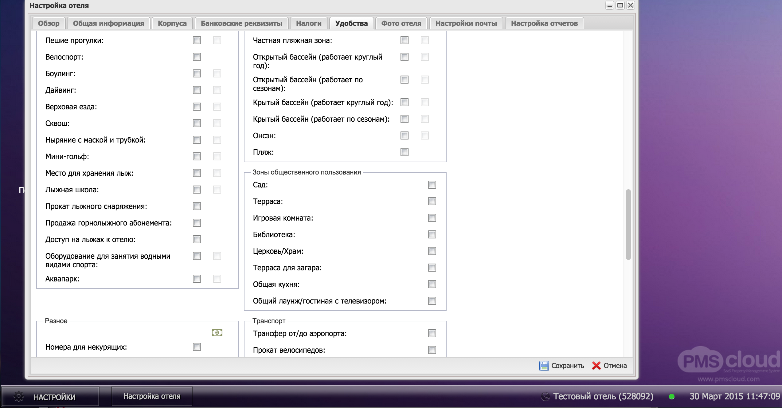Viewport: 782px width, 408px height.
Task: Switch to the Налоги tab
Action: point(308,23)
